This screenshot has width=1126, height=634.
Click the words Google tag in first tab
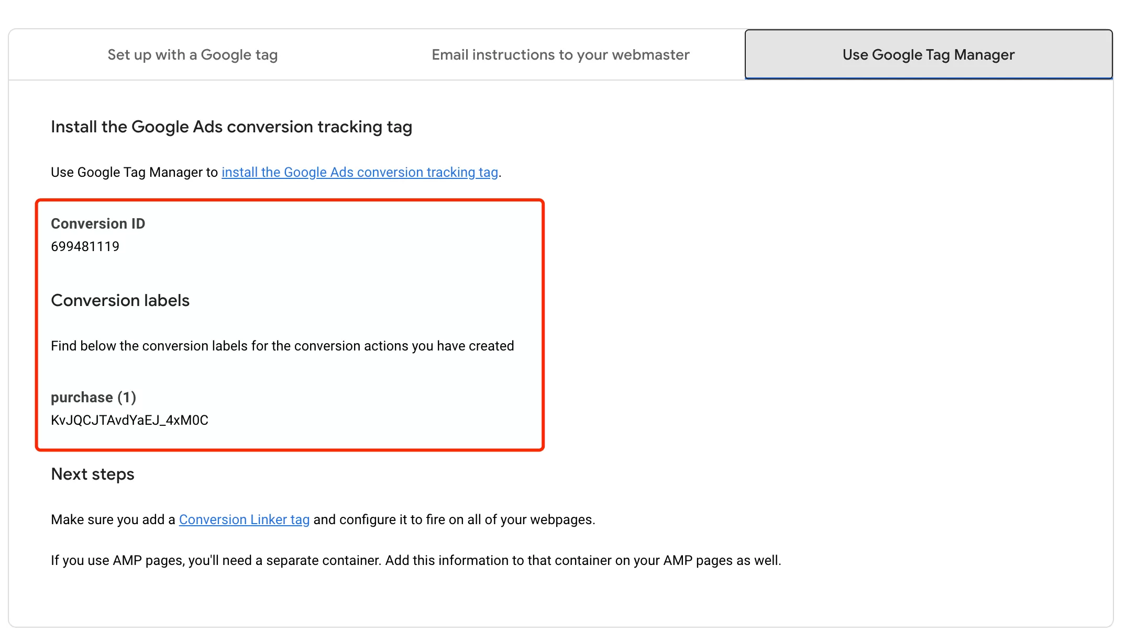[x=239, y=55]
